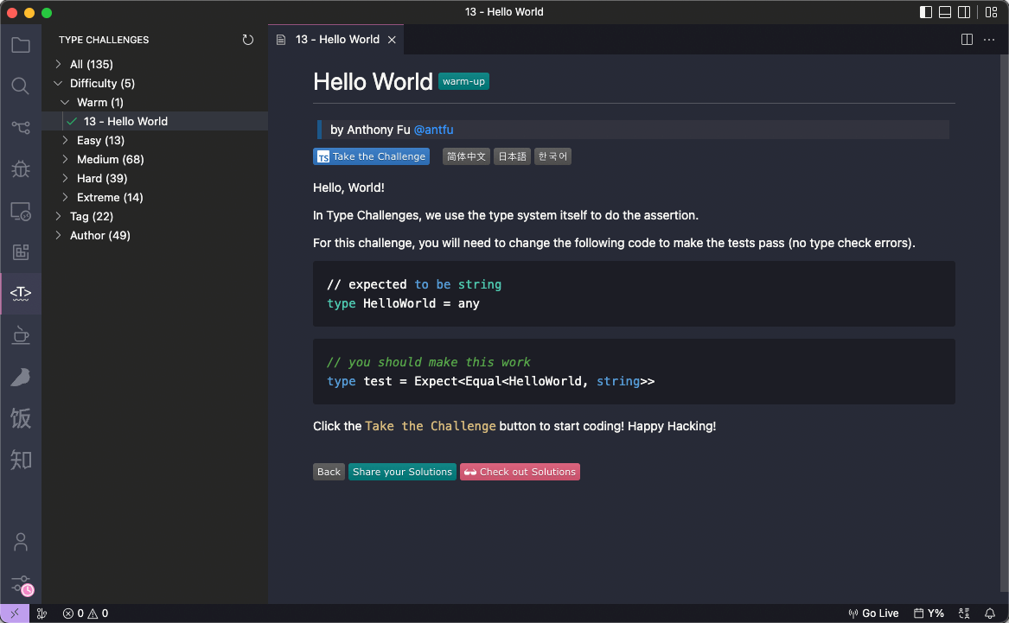This screenshot has height=623, width=1009.
Task: Open the Source Control view
Action: (x=20, y=127)
